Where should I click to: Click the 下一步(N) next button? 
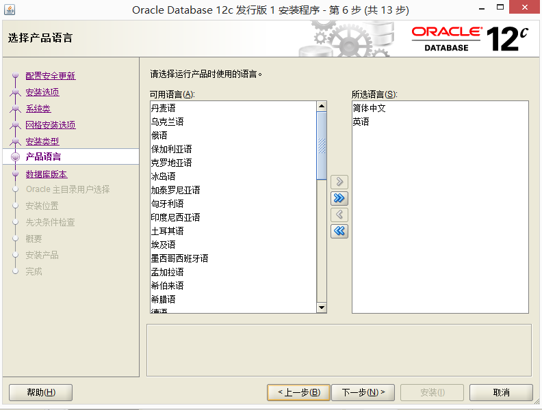[363, 392]
